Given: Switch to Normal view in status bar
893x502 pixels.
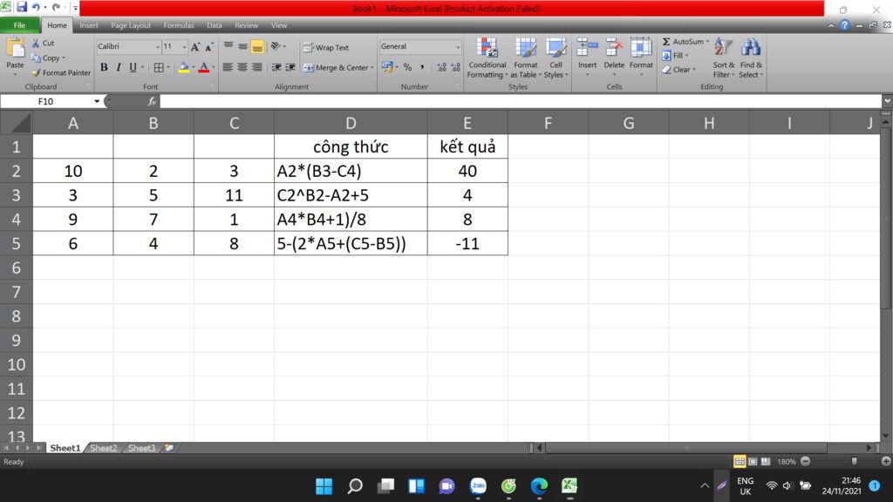Looking at the screenshot, I should (x=740, y=462).
